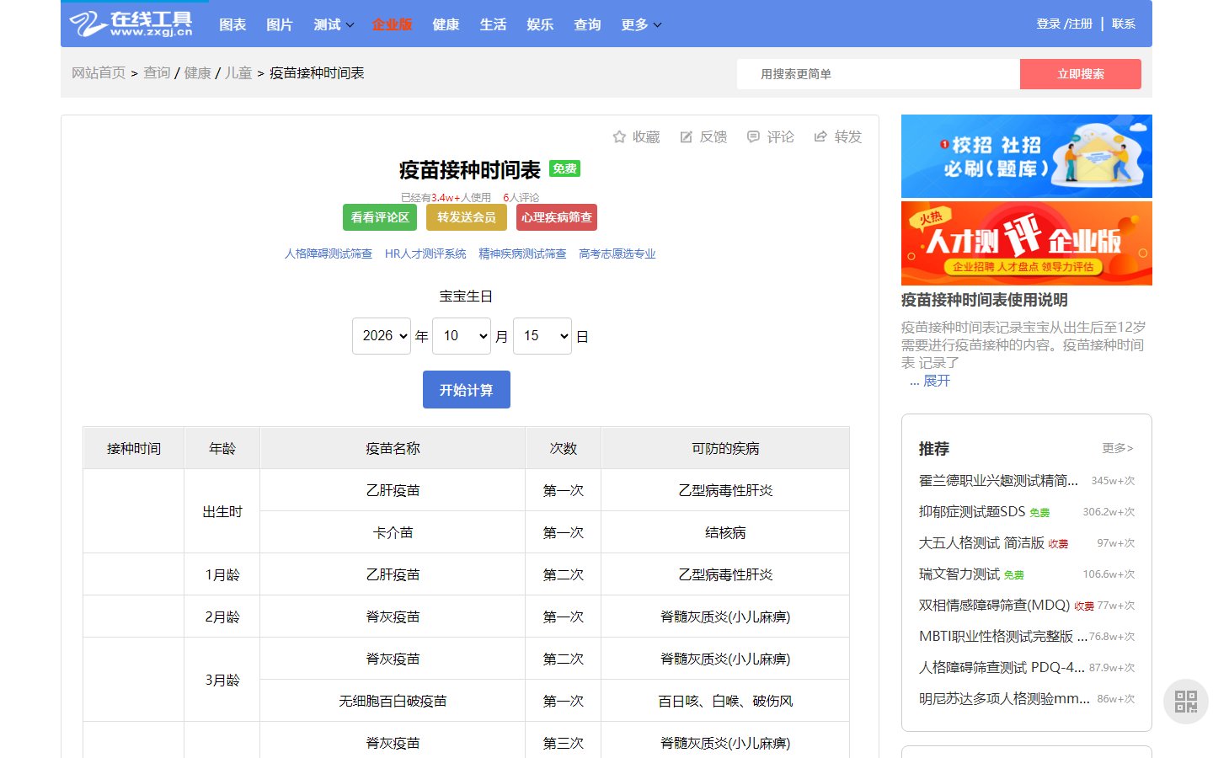This screenshot has height=758, width=1213.
Task: Go to the 健康 nav item
Action: point(446,24)
